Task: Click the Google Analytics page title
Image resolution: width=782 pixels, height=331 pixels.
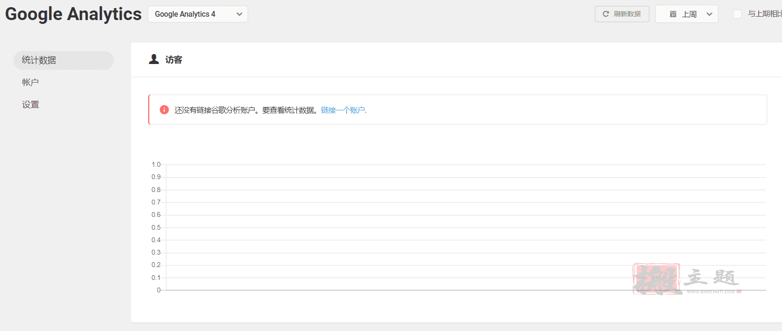Action: click(x=73, y=14)
